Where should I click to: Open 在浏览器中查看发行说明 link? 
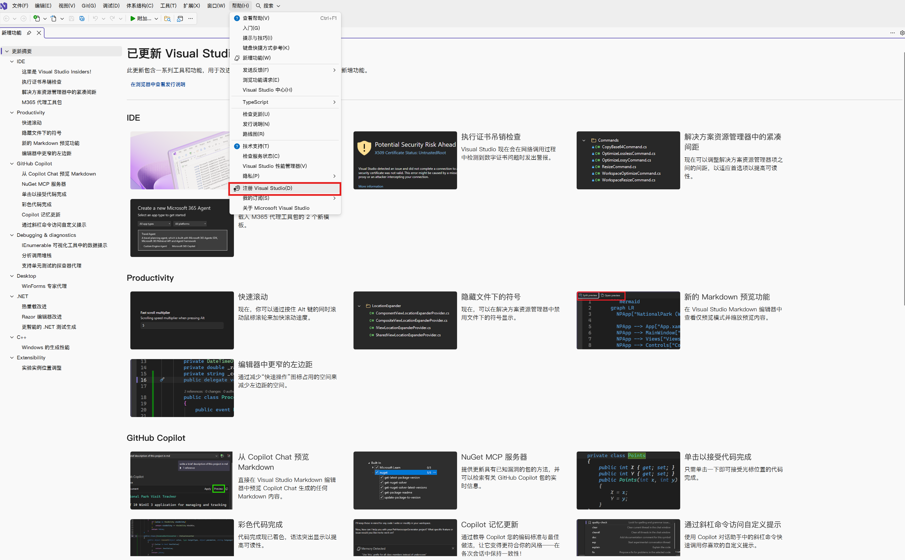tap(157, 84)
